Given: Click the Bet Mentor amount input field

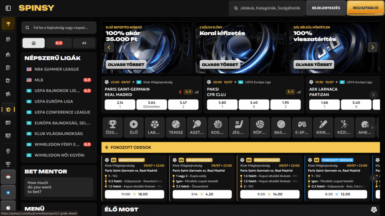Looking at the screenshot, I should pyautogui.click(x=74, y=187).
